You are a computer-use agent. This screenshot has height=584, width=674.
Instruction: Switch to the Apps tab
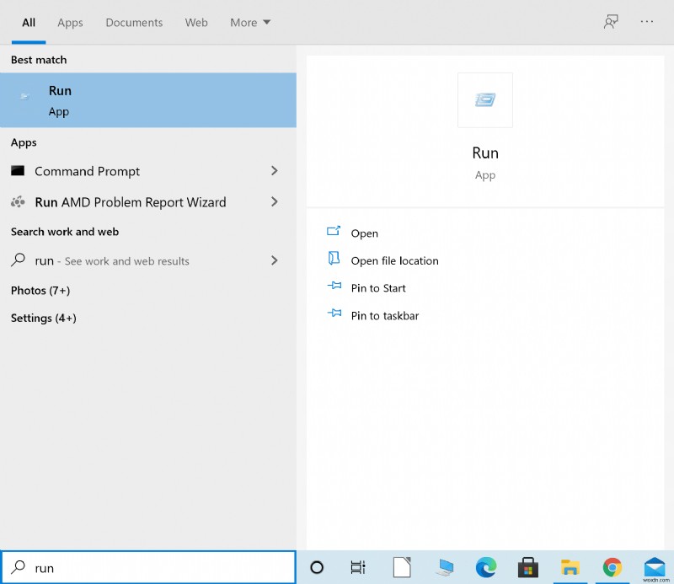[x=70, y=23]
